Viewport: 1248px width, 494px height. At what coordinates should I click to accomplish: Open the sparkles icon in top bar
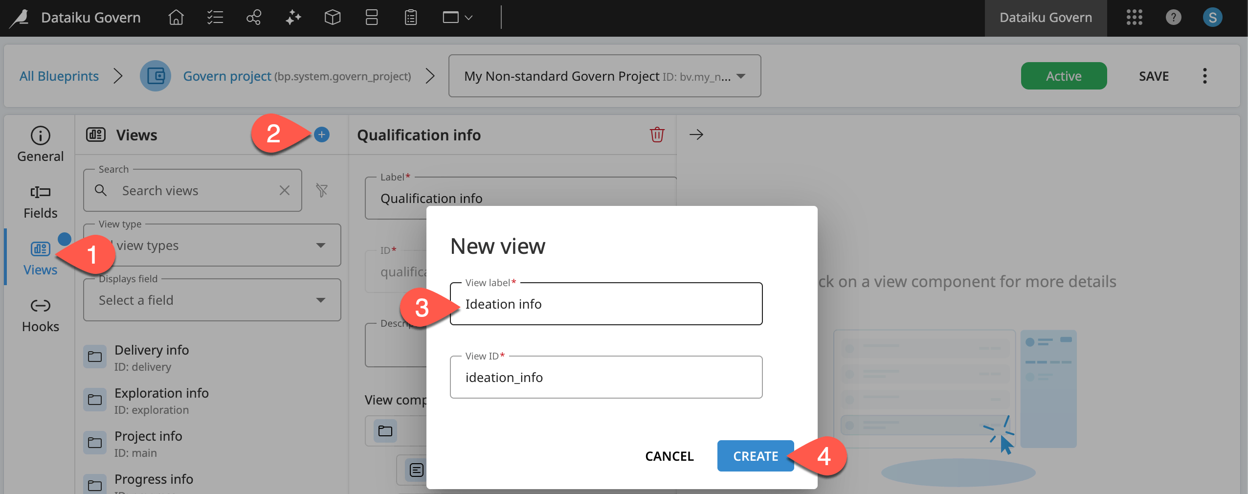click(293, 18)
